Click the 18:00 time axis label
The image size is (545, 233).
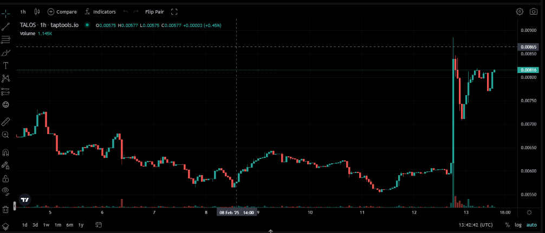[505, 212]
